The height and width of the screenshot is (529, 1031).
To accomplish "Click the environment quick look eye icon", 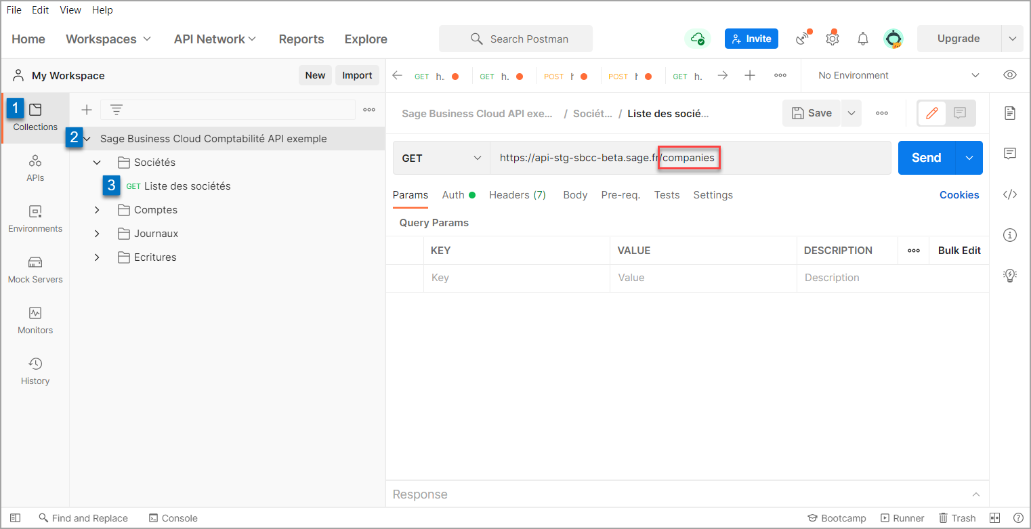I will [1010, 75].
